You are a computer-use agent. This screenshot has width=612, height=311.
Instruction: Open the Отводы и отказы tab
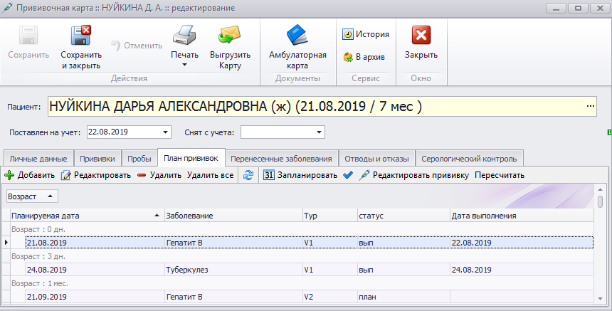[x=376, y=158]
